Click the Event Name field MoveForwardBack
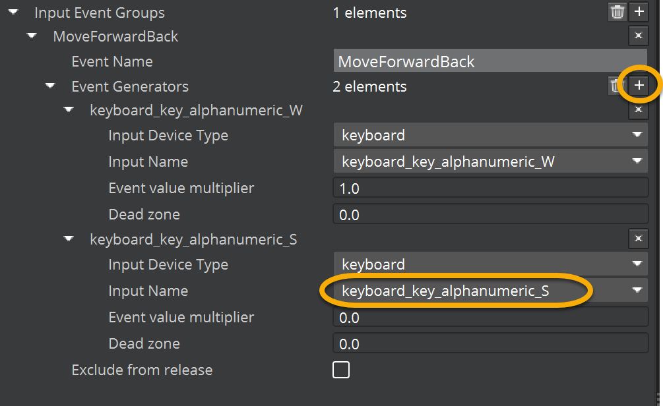 click(480, 61)
